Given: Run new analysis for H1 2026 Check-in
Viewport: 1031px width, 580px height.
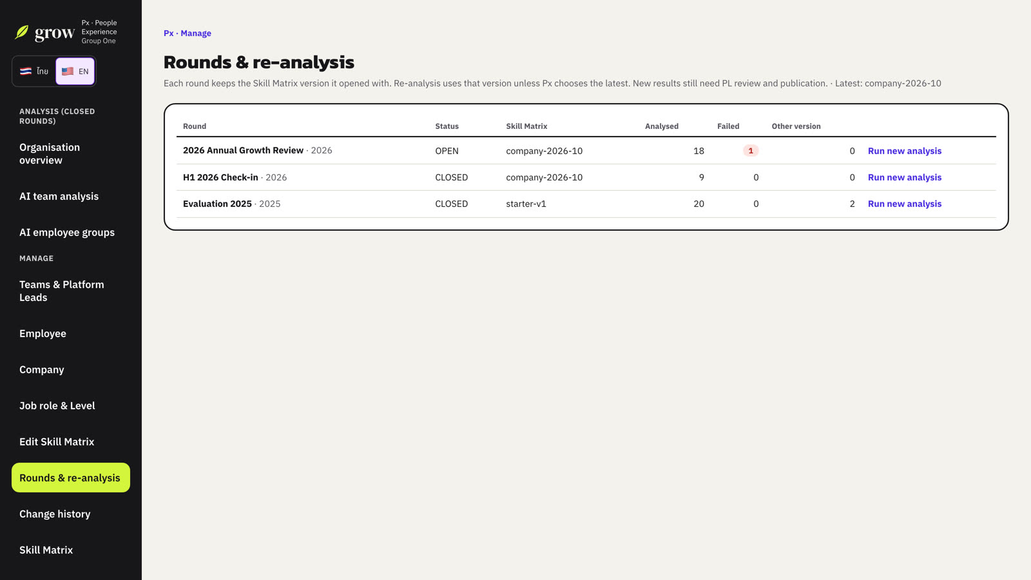Looking at the screenshot, I should click(x=905, y=177).
